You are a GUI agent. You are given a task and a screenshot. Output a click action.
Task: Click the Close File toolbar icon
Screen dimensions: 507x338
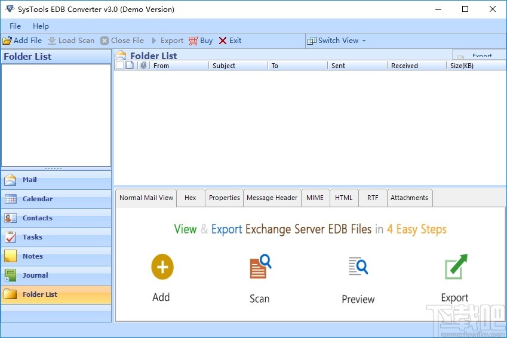pos(105,41)
